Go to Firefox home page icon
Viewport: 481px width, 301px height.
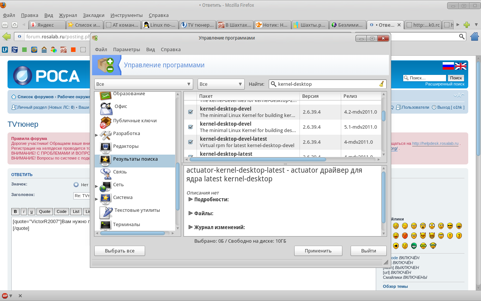(x=475, y=36)
